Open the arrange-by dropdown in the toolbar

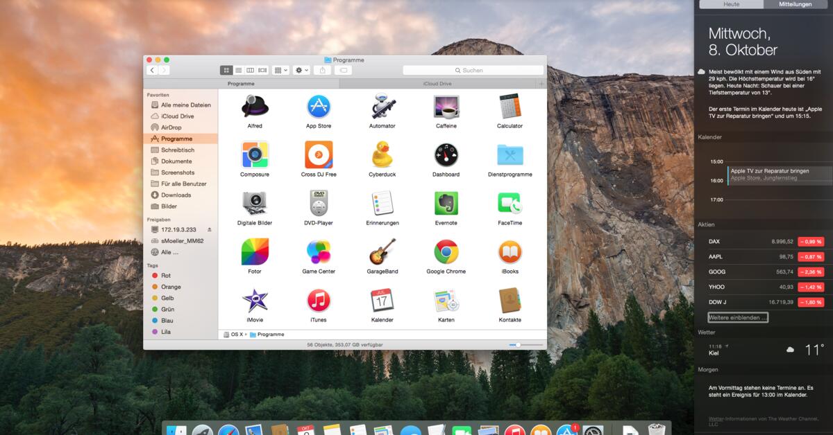[x=281, y=70]
